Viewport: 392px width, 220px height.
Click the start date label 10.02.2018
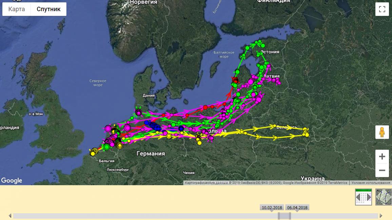click(272, 207)
